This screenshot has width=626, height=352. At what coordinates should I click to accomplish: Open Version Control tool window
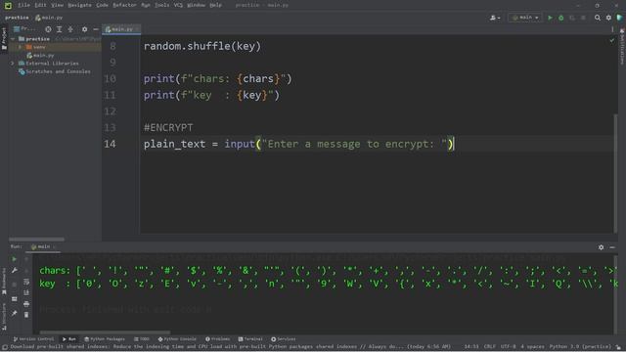pyautogui.click(x=33, y=339)
